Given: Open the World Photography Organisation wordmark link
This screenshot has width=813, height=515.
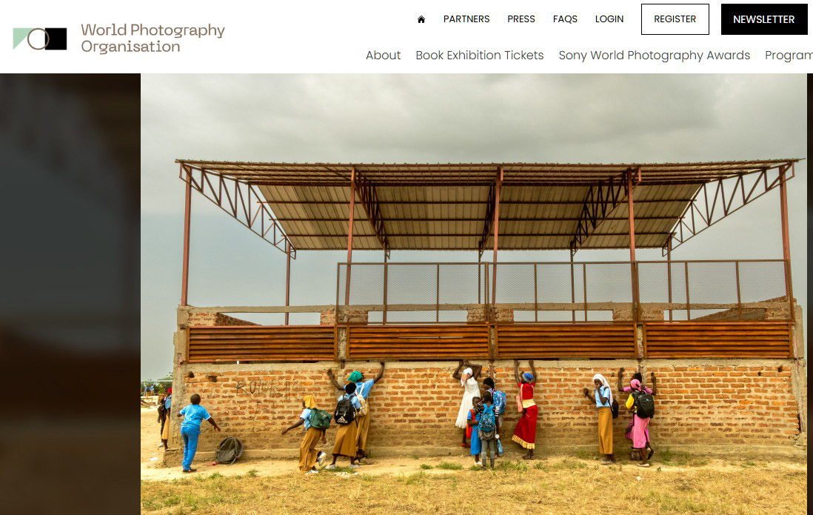Looking at the screenshot, I should [153, 38].
